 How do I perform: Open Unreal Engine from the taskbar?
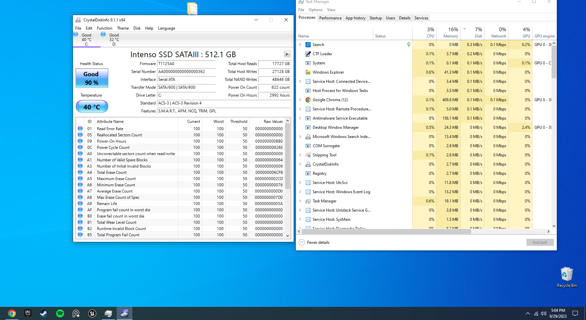coord(92,313)
